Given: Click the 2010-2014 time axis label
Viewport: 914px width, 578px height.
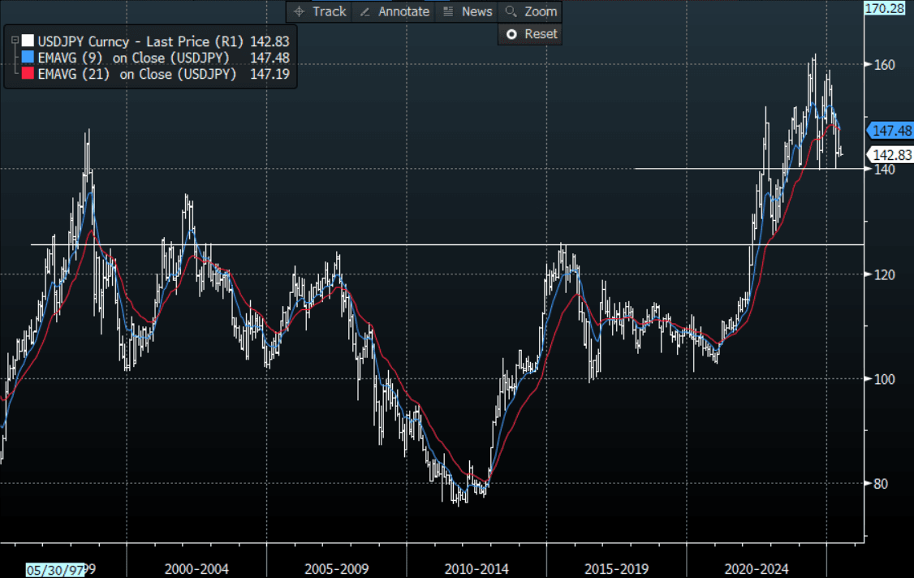Looking at the screenshot, I should (x=476, y=569).
